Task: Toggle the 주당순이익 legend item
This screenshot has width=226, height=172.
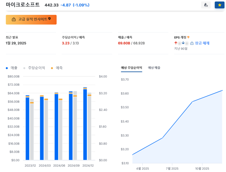Action: [34, 68]
